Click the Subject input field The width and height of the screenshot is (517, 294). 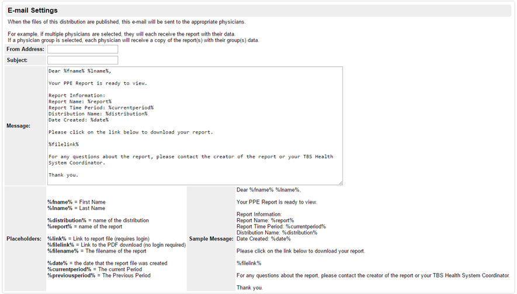pos(83,60)
